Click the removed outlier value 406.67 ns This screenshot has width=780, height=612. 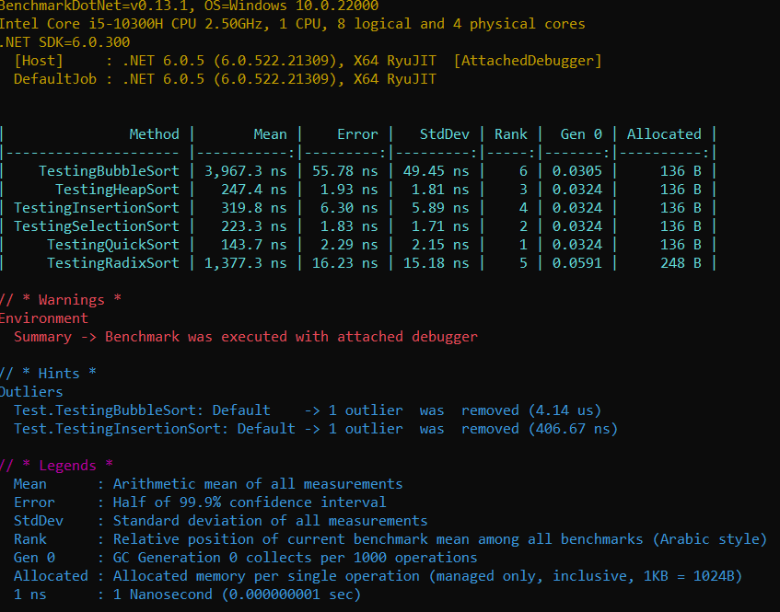tap(573, 429)
